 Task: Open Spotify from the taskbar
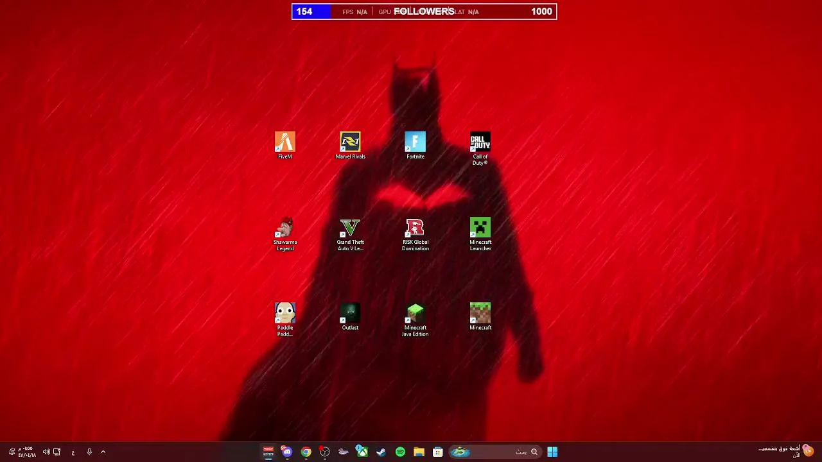(400, 452)
